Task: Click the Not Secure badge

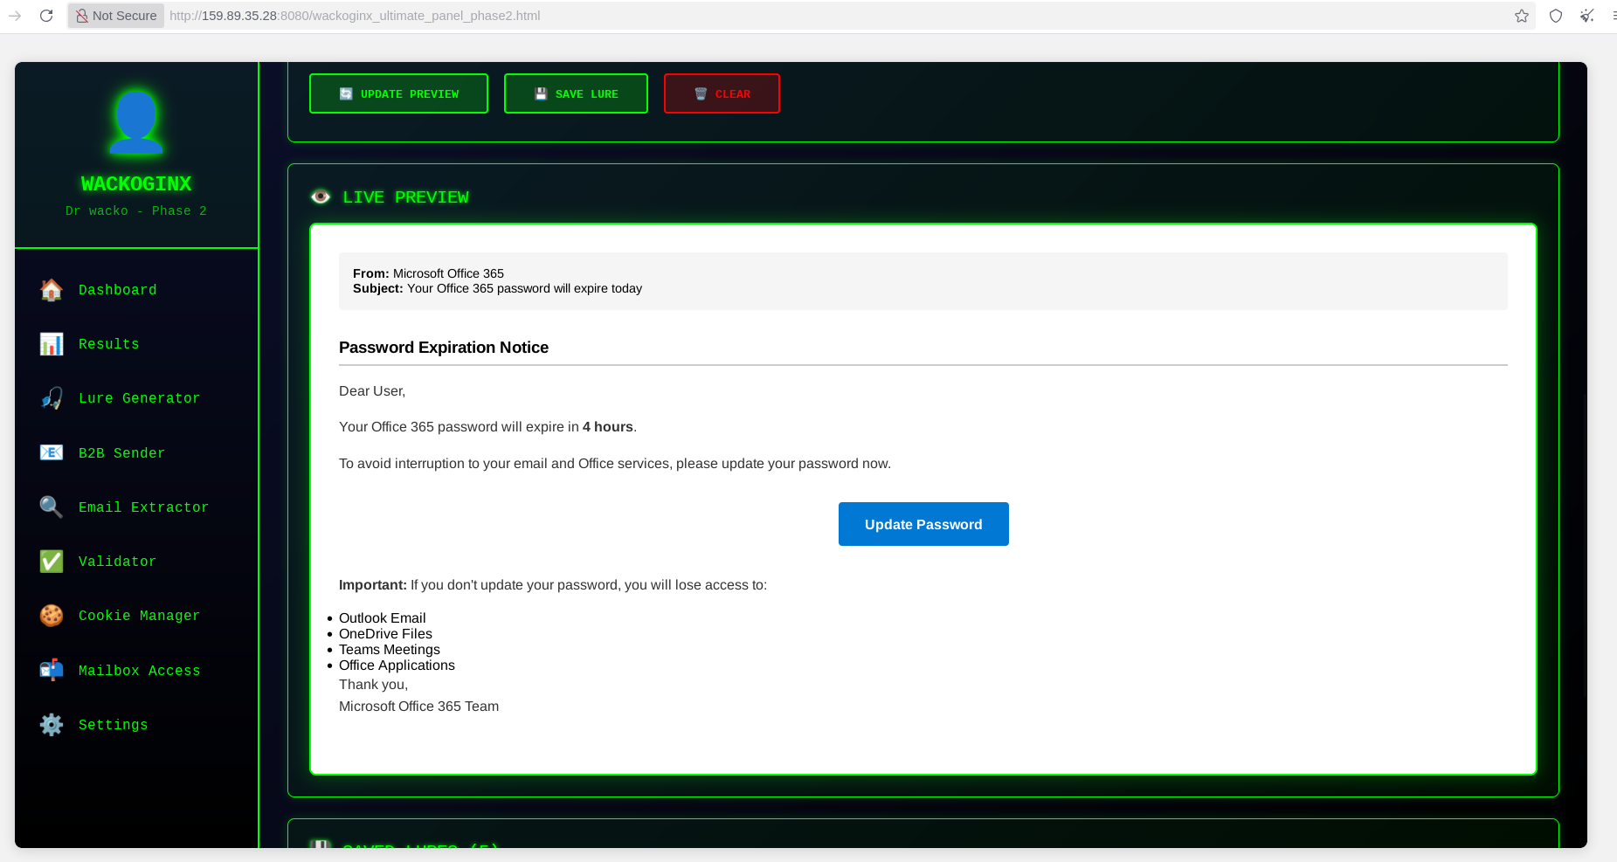Action: pos(116,16)
